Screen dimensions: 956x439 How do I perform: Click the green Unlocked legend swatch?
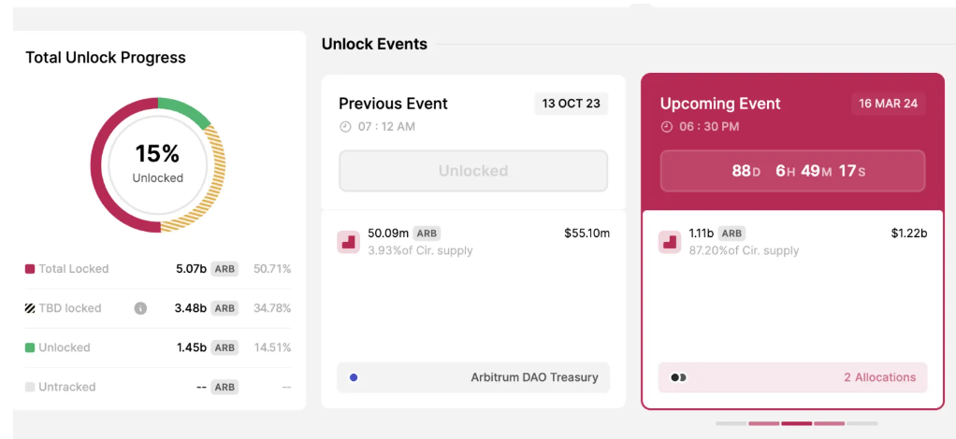pyautogui.click(x=30, y=347)
